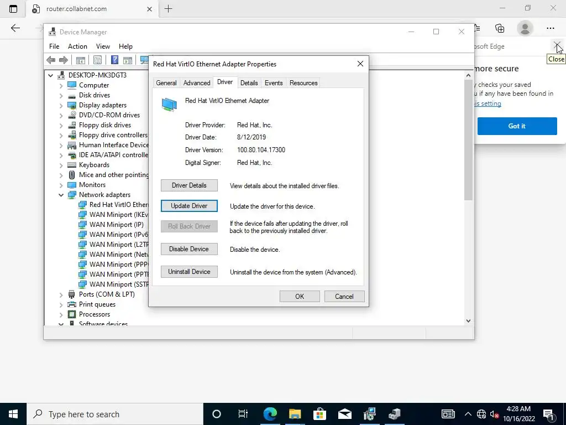
Task: Open the Help menu
Action: (125, 46)
